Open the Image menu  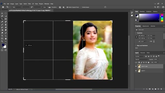[12, 4]
